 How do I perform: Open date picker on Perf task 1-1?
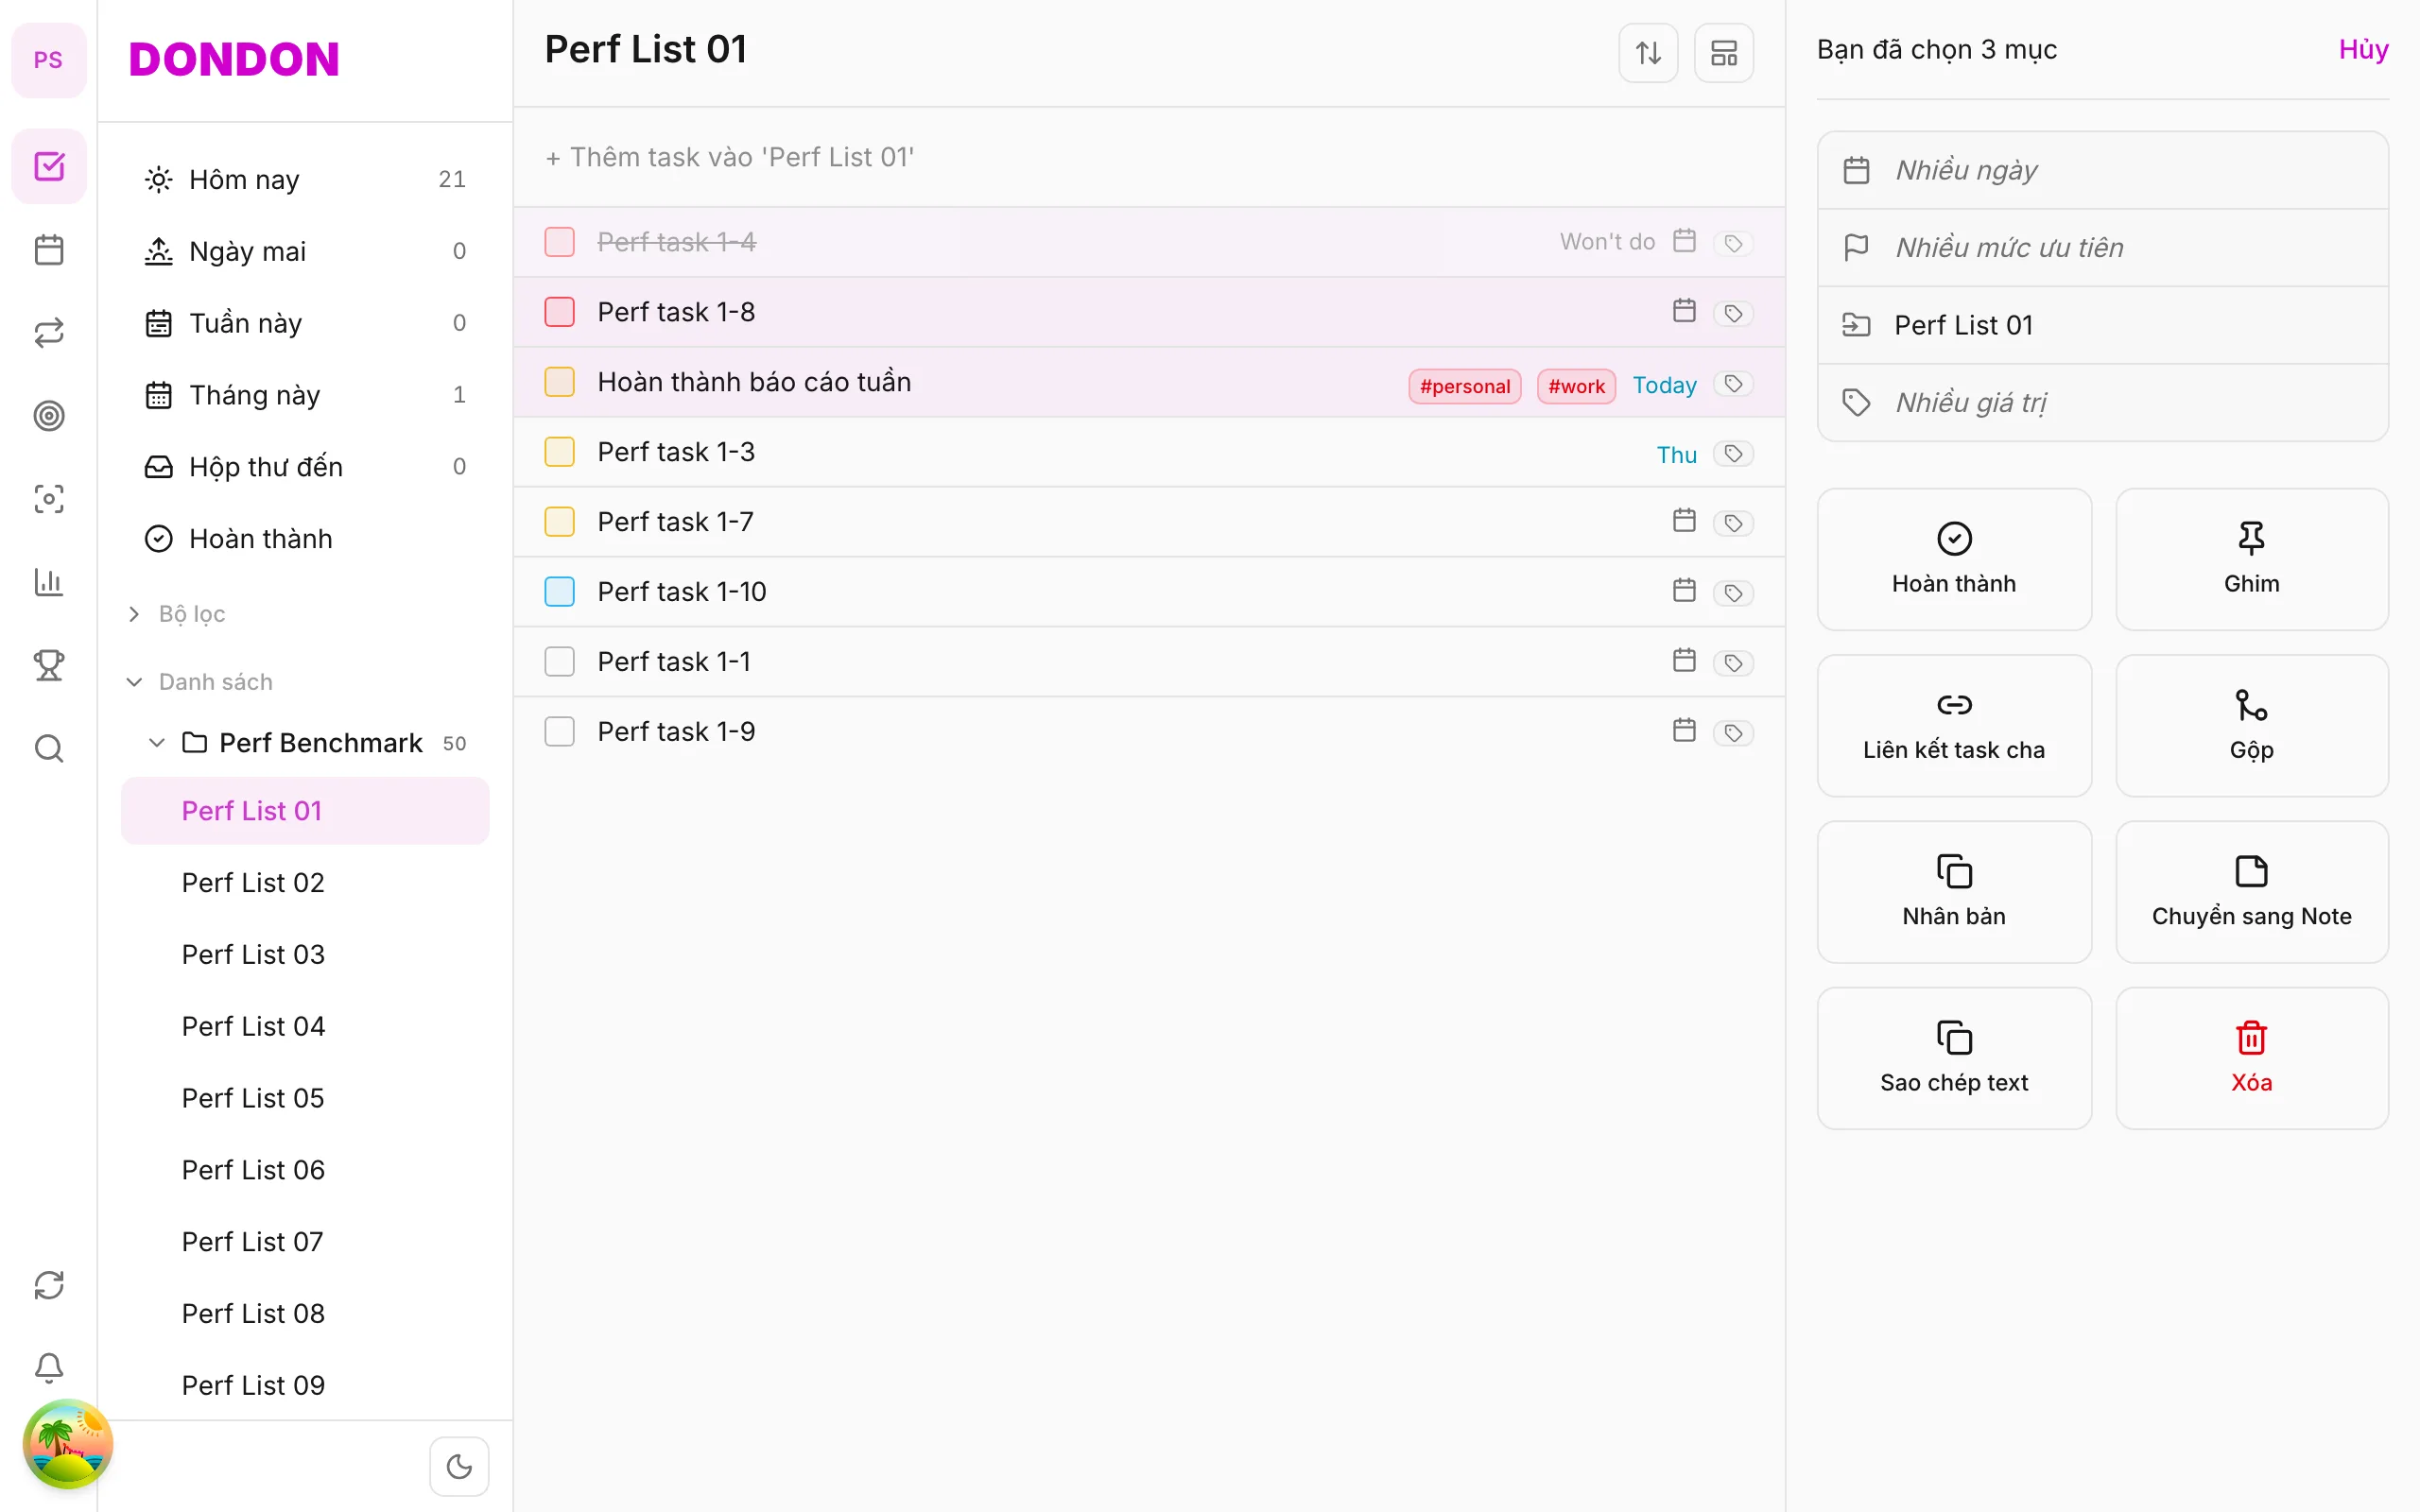1684,661
